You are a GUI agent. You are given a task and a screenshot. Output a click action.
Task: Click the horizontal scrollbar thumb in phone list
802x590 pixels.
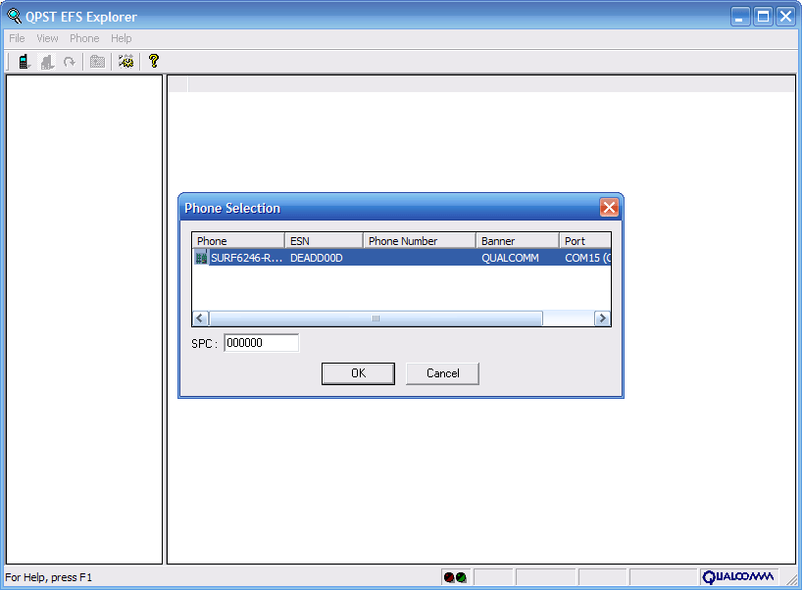pos(376,319)
